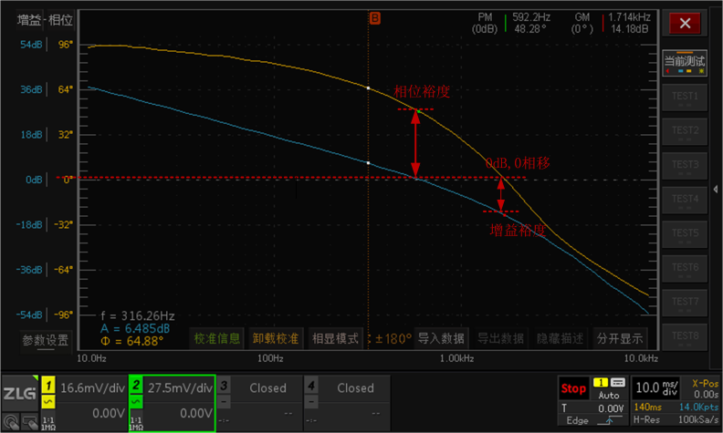The height and width of the screenshot is (433, 723).
Task: Select the 当前测试 current test slot
Action: click(685, 62)
